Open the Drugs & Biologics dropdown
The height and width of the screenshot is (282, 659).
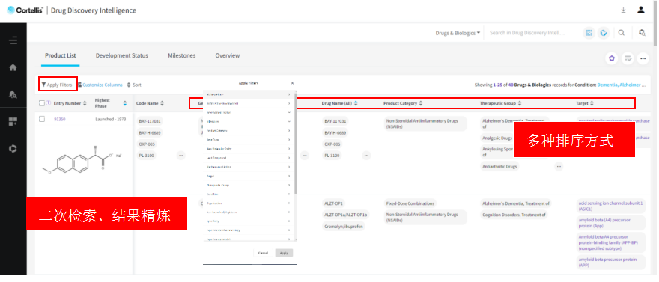[x=458, y=33]
